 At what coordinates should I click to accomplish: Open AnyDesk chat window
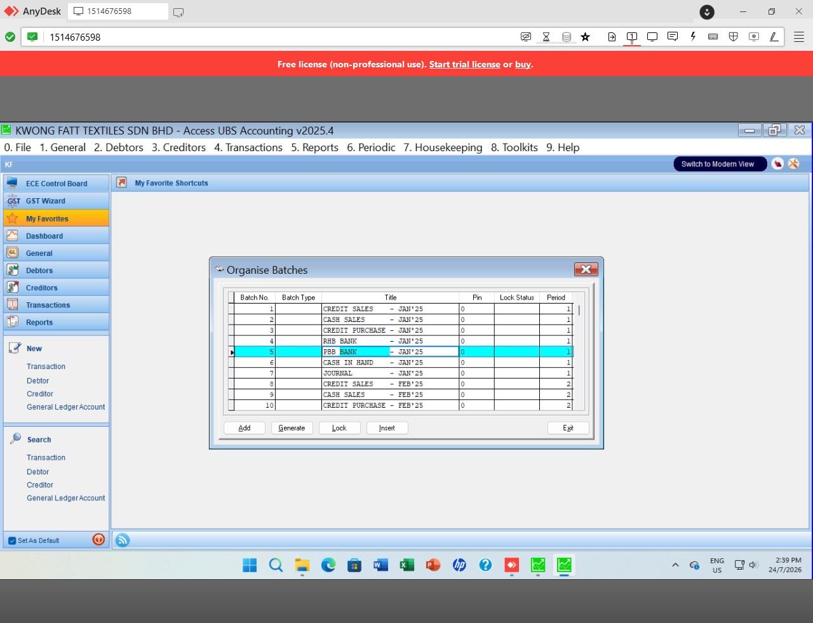[673, 37]
